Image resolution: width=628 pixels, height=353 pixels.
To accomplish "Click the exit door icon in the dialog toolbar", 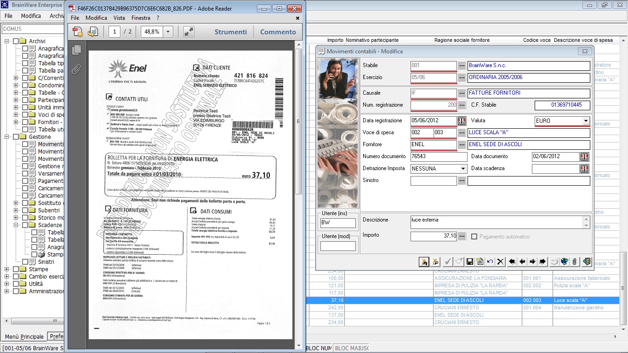I will tap(587, 262).
